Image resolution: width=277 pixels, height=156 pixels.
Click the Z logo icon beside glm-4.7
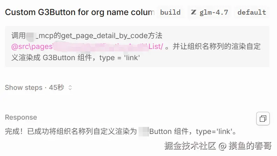click(x=193, y=12)
